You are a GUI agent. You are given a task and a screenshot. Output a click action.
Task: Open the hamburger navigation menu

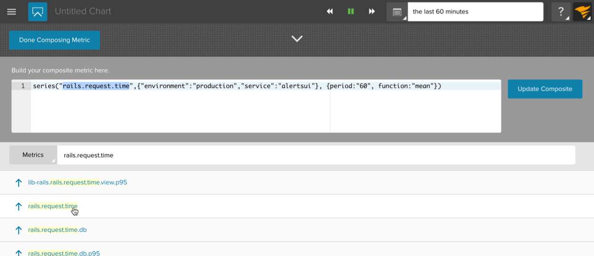[x=11, y=12]
